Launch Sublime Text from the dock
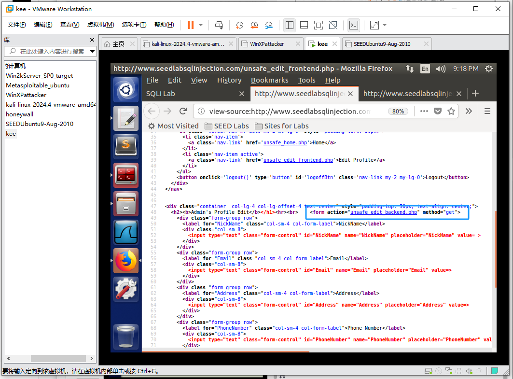Image resolution: width=513 pixels, height=379 pixels. 126,147
